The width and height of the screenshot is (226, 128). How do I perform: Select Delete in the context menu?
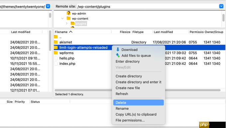click(138, 102)
